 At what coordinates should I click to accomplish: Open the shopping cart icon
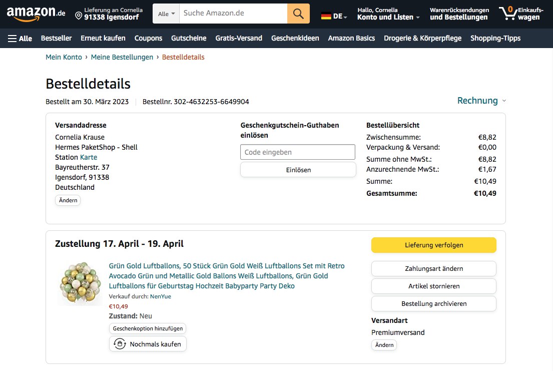(509, 13)
